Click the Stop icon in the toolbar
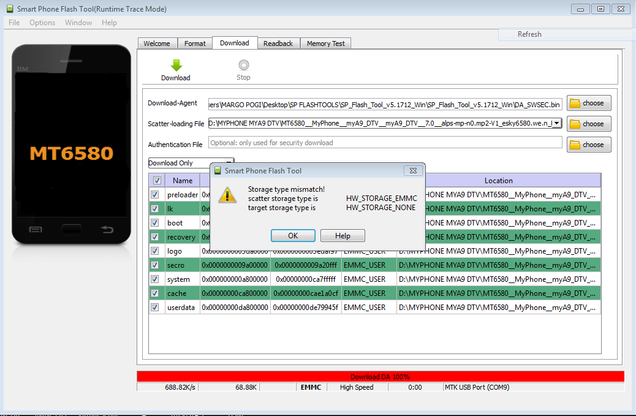Screen dimensions: 636x416 [243, 65]
